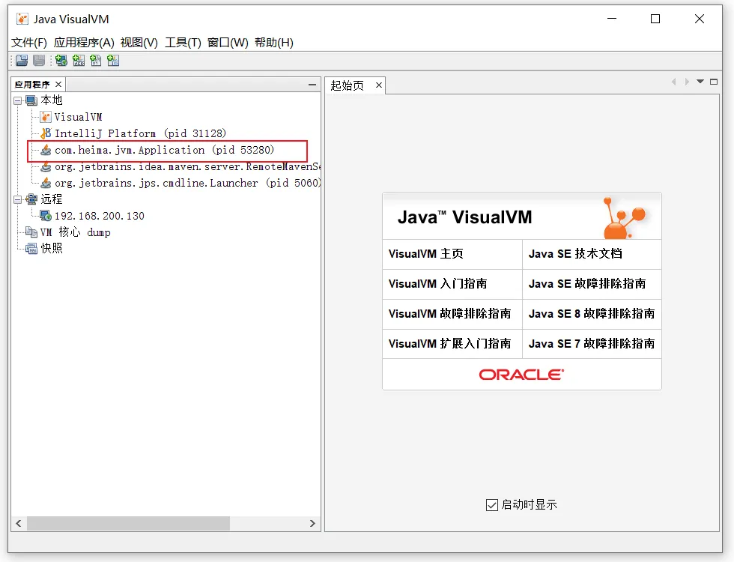The width and height of the screenshot is (734, 562).
Task: Click the network icon beside 远程 node
Action: pyautogui.click(x=31, y=199)
